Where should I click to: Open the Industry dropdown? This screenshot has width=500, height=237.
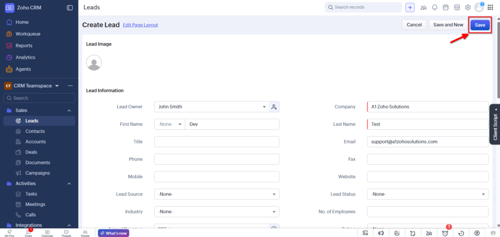217,212
